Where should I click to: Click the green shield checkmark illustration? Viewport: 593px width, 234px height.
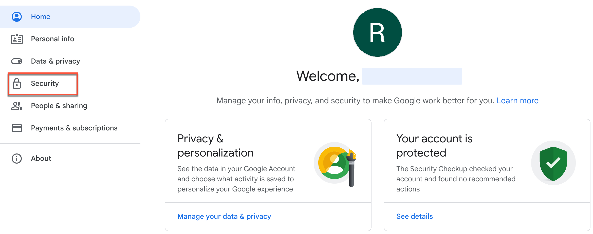(553, 163)
